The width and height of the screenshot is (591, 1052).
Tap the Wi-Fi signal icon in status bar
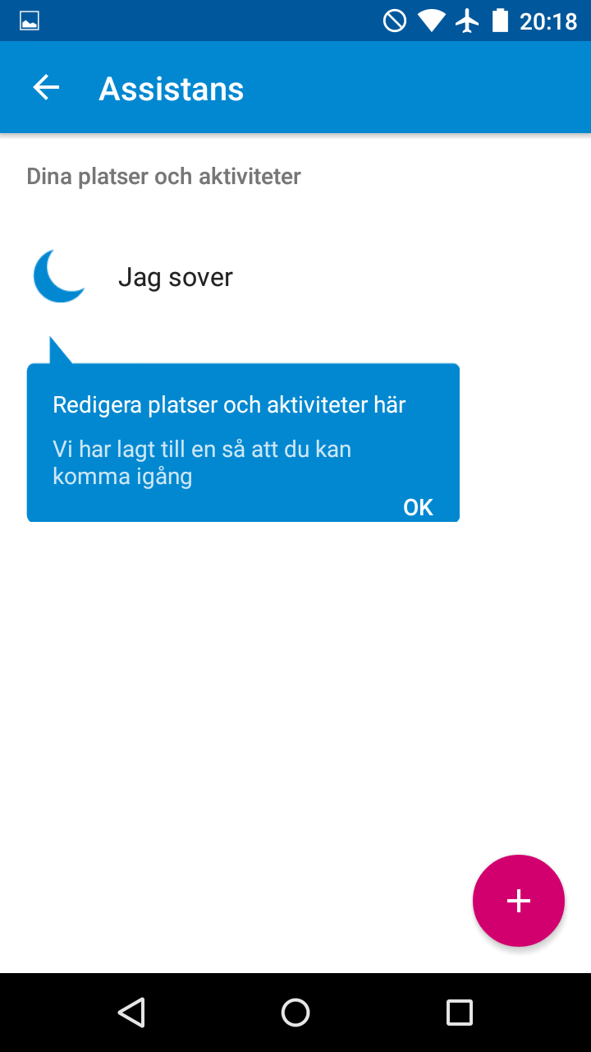[x=431, y=21]
